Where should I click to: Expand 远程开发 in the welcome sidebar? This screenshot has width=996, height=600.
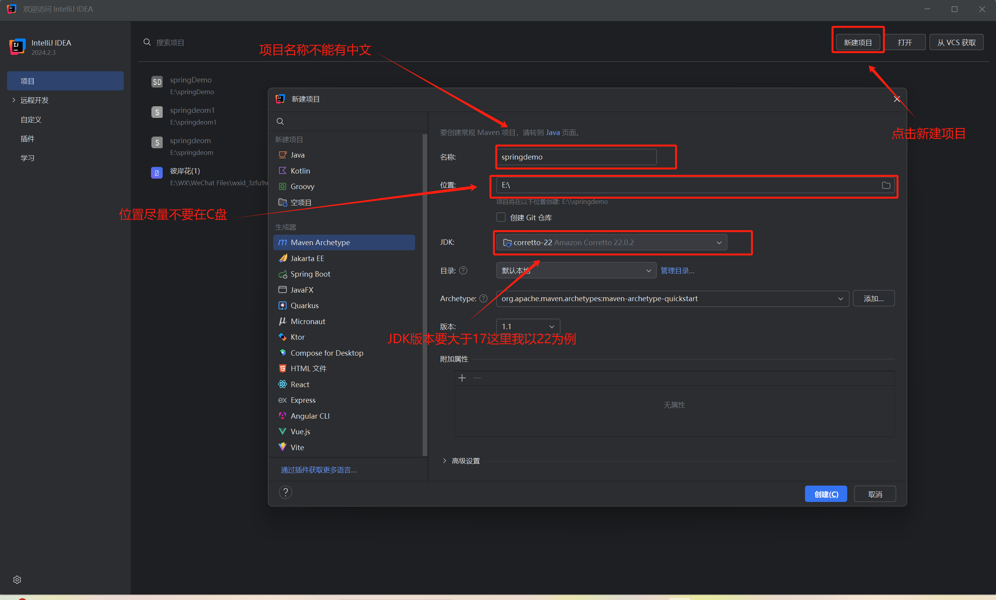point(14,100)
